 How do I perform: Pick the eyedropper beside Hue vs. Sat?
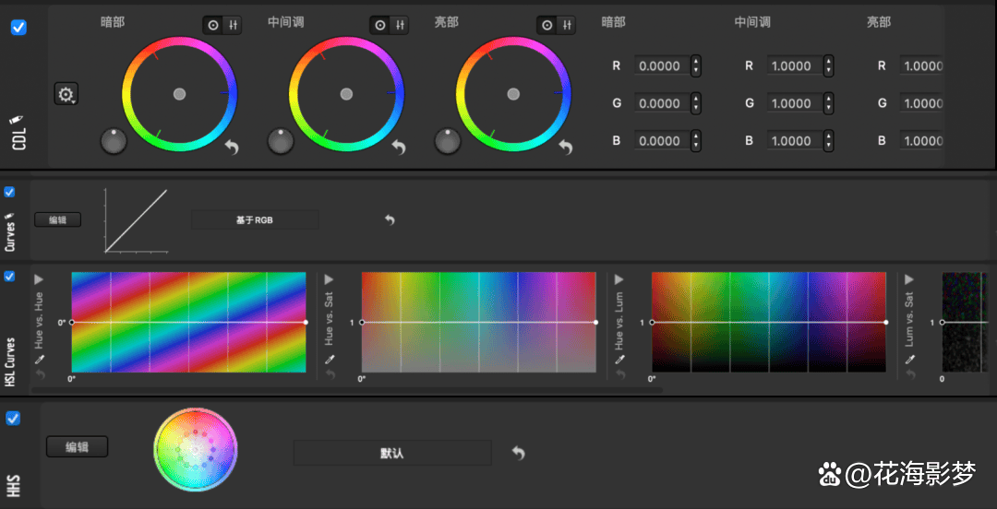pyautogui.click(x=330, y=359)
